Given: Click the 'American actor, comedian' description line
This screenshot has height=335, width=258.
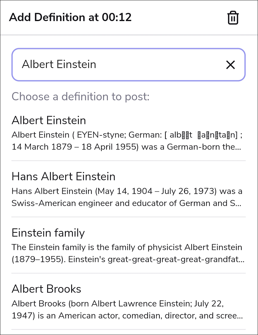Looking at the screenshot, I should tap(126, 316).
